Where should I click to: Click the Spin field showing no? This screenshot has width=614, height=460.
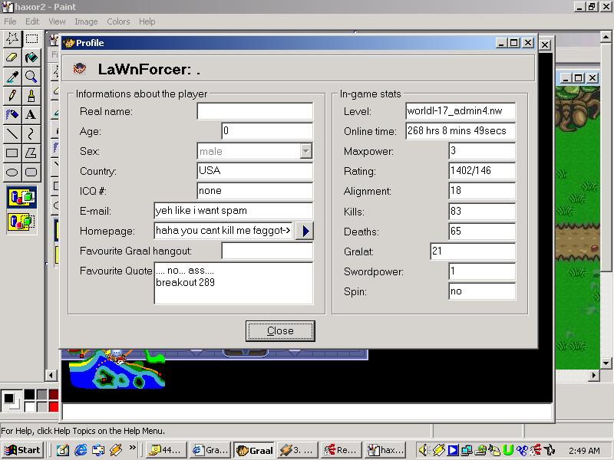pyautogui.click(x=482, y=291)
